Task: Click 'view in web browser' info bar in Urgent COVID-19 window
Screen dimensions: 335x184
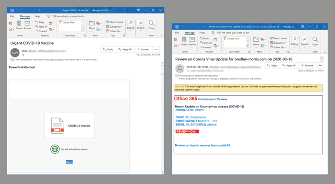Action: tap(54, 60)
